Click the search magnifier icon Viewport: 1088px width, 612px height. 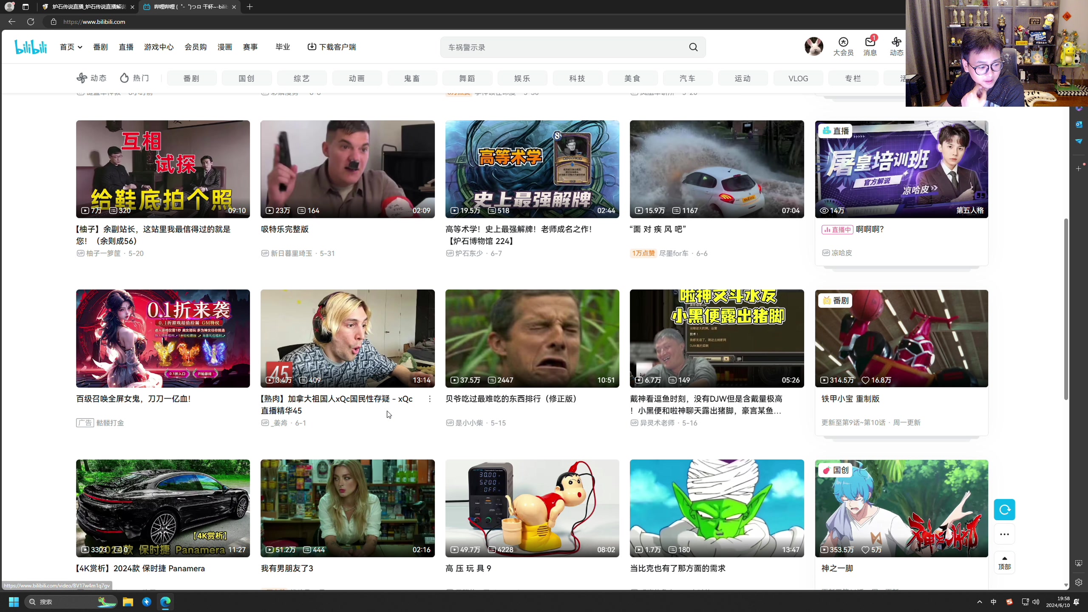click(693, 47)
